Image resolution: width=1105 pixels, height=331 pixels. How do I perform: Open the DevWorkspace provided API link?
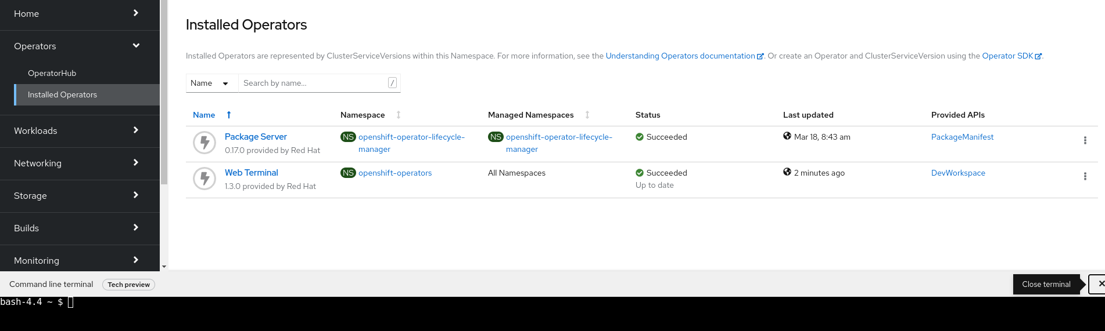(x=958, y=173)
